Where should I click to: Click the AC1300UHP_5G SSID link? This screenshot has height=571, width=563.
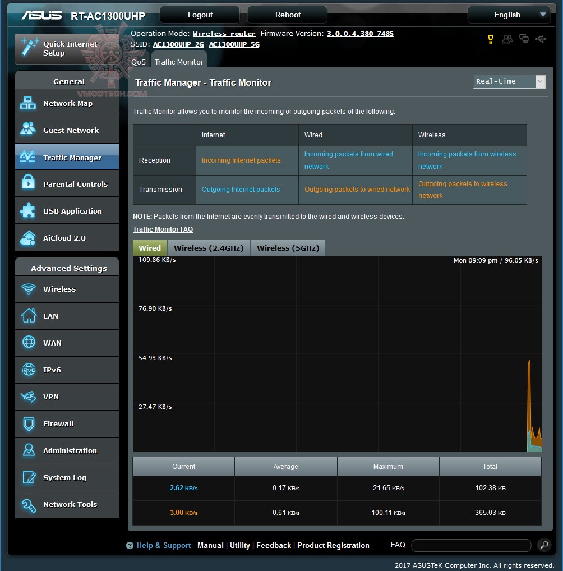point(234,44)
